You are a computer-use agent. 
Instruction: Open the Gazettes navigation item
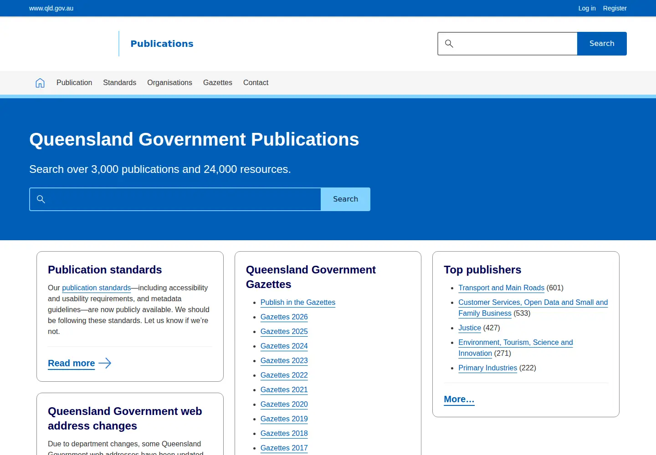pos(218,83)
